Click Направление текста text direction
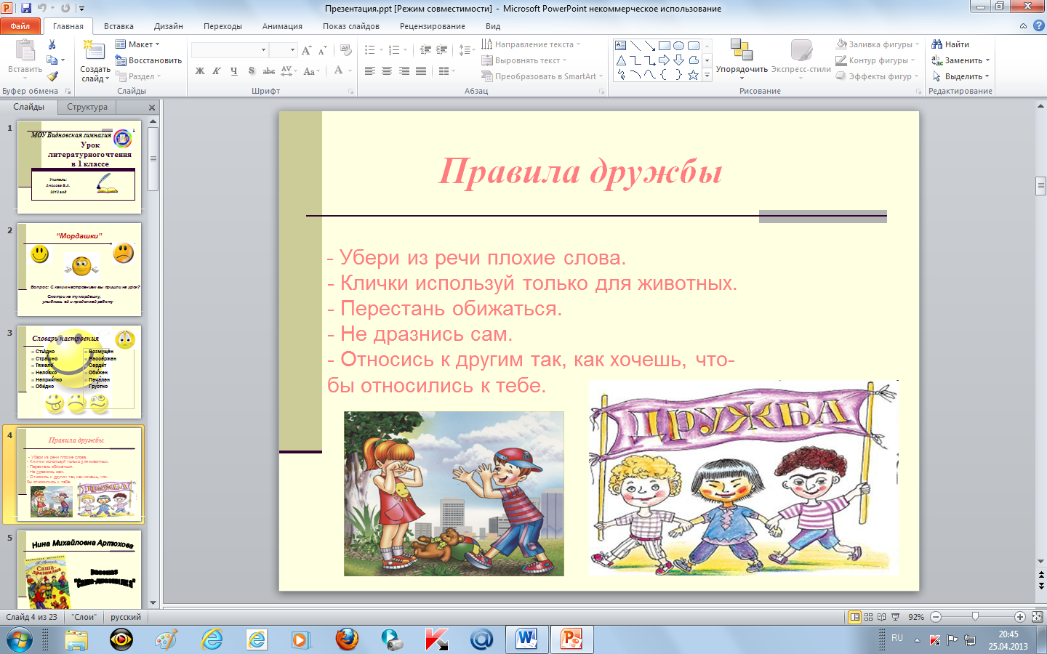Screen dimensions: 1047x654 click(x=531, y=44)
